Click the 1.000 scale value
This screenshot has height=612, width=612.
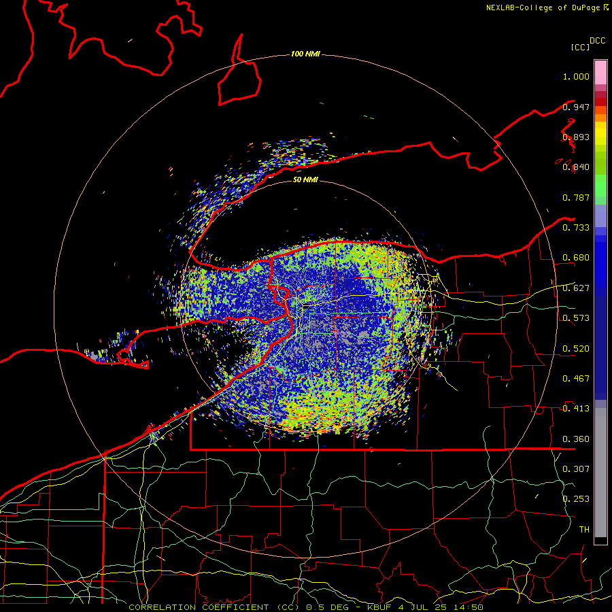(x=576, y=76)
